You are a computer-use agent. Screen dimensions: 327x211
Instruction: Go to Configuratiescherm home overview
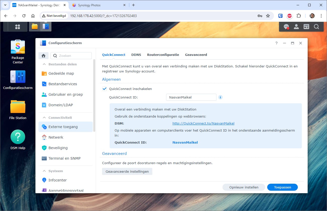click(43, 56)
